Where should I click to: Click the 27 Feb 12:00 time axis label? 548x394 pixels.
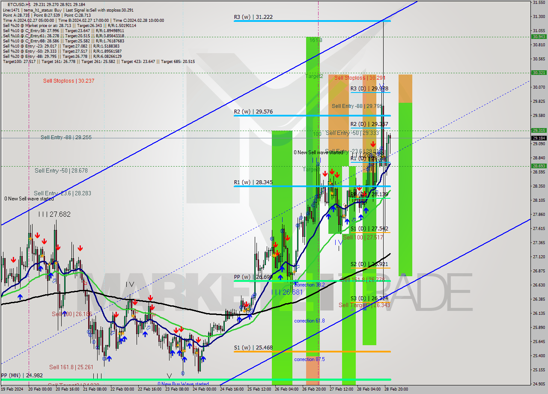coord(341,389)
